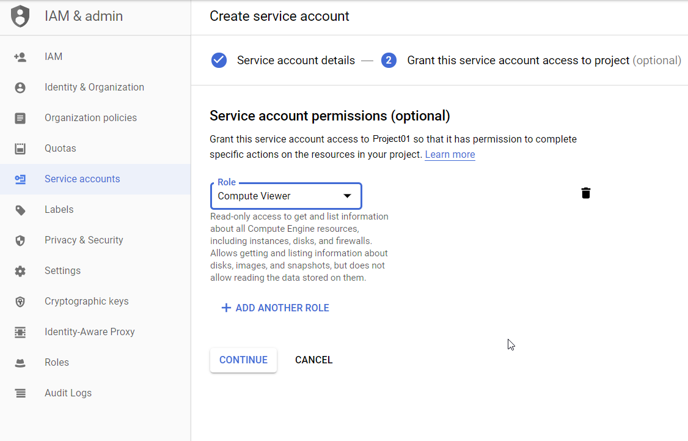This screenshot has height=441, width=688.
Task: Select IAM in the sidebar menu
Action: click(53, 56)
